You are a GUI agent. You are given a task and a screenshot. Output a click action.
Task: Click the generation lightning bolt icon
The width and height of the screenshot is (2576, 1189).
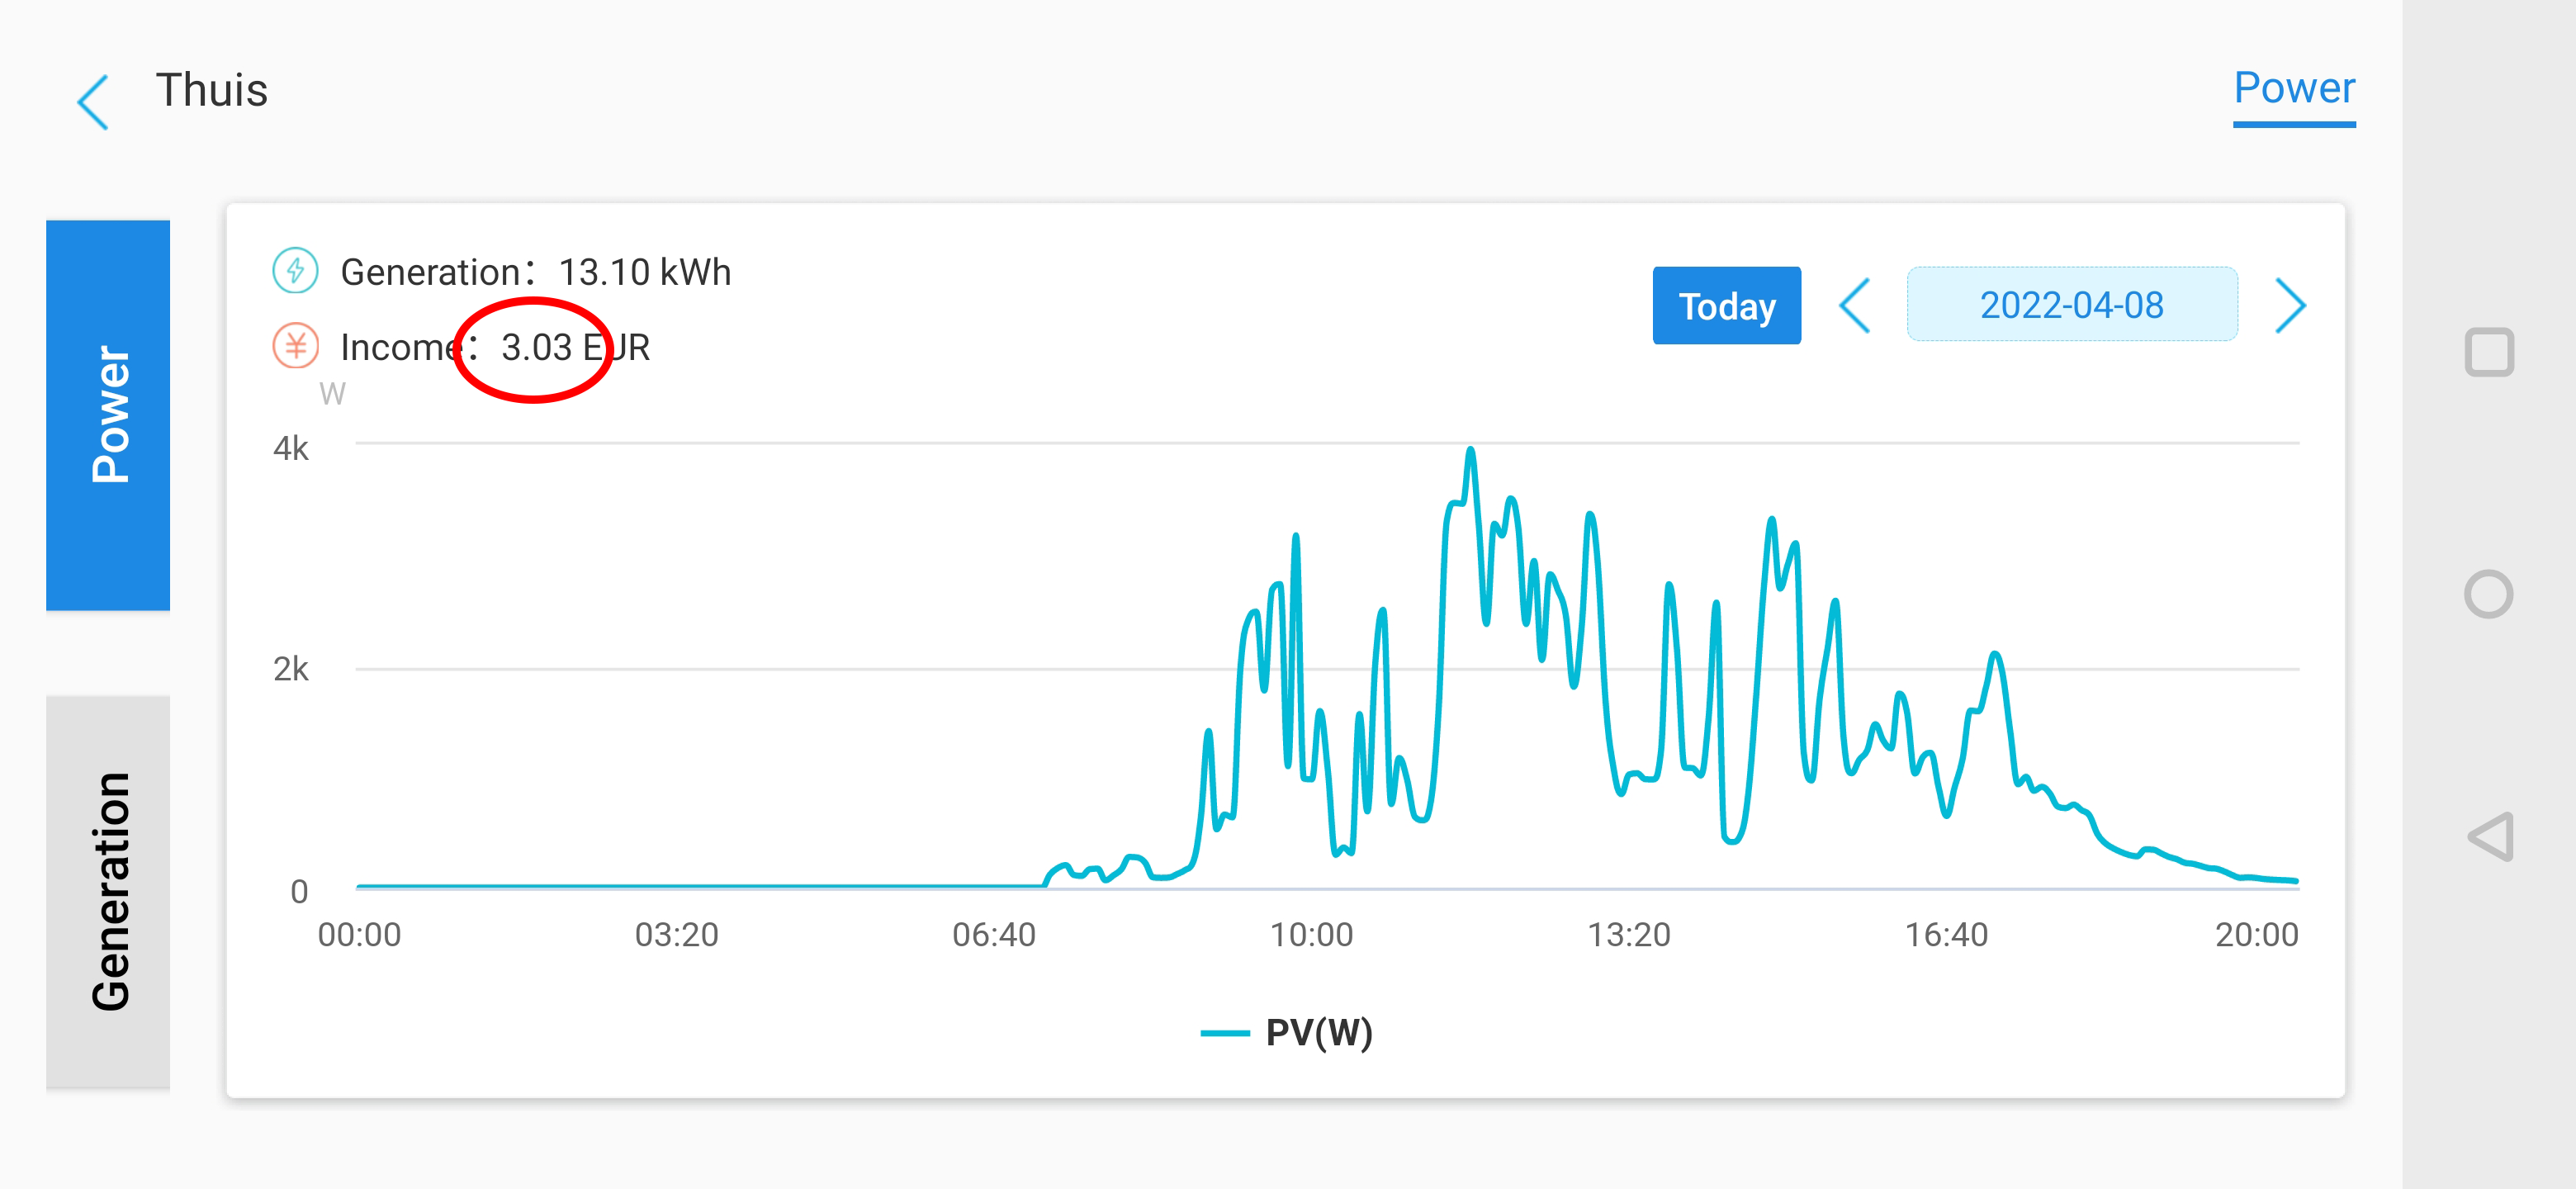tap(295, 270)
